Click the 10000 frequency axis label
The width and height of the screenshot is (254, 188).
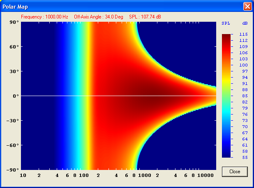click(206, 175)
